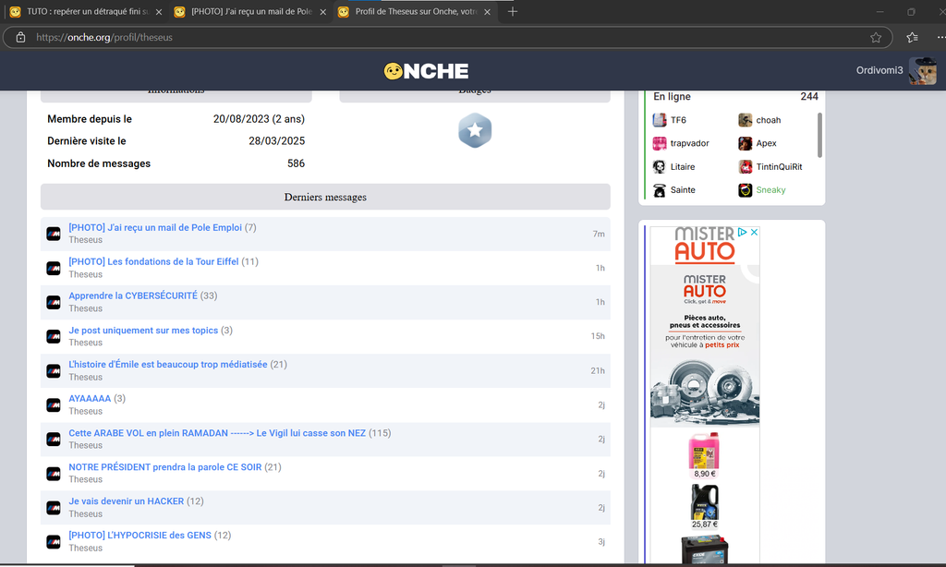Open the AYAAAAA topic link
Screen dimensions: 946x567
(x=90, y=399)
